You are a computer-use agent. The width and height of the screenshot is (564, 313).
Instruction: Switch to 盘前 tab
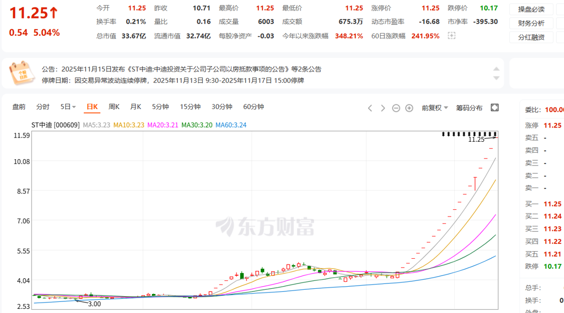pos(19,107)
